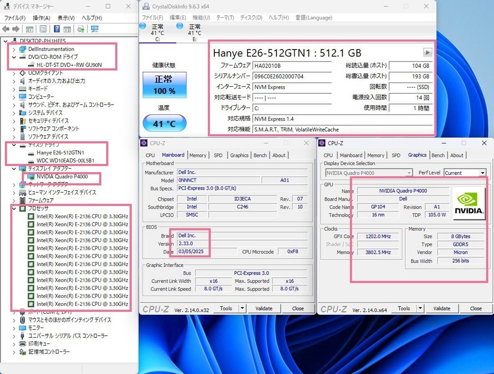Click the コンピューター monitor icon
Screen dimensions: 494x374
pyautogui.click(x=23, y=97)
